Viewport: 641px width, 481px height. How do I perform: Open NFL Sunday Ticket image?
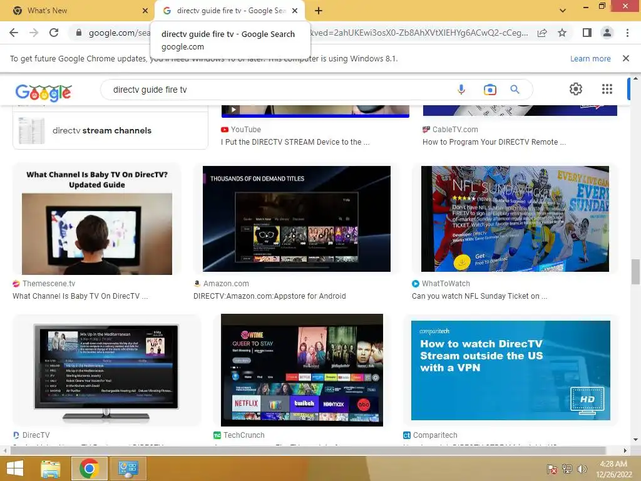(515, 219)
